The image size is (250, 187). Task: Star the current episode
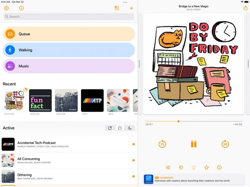click(207, 167)
